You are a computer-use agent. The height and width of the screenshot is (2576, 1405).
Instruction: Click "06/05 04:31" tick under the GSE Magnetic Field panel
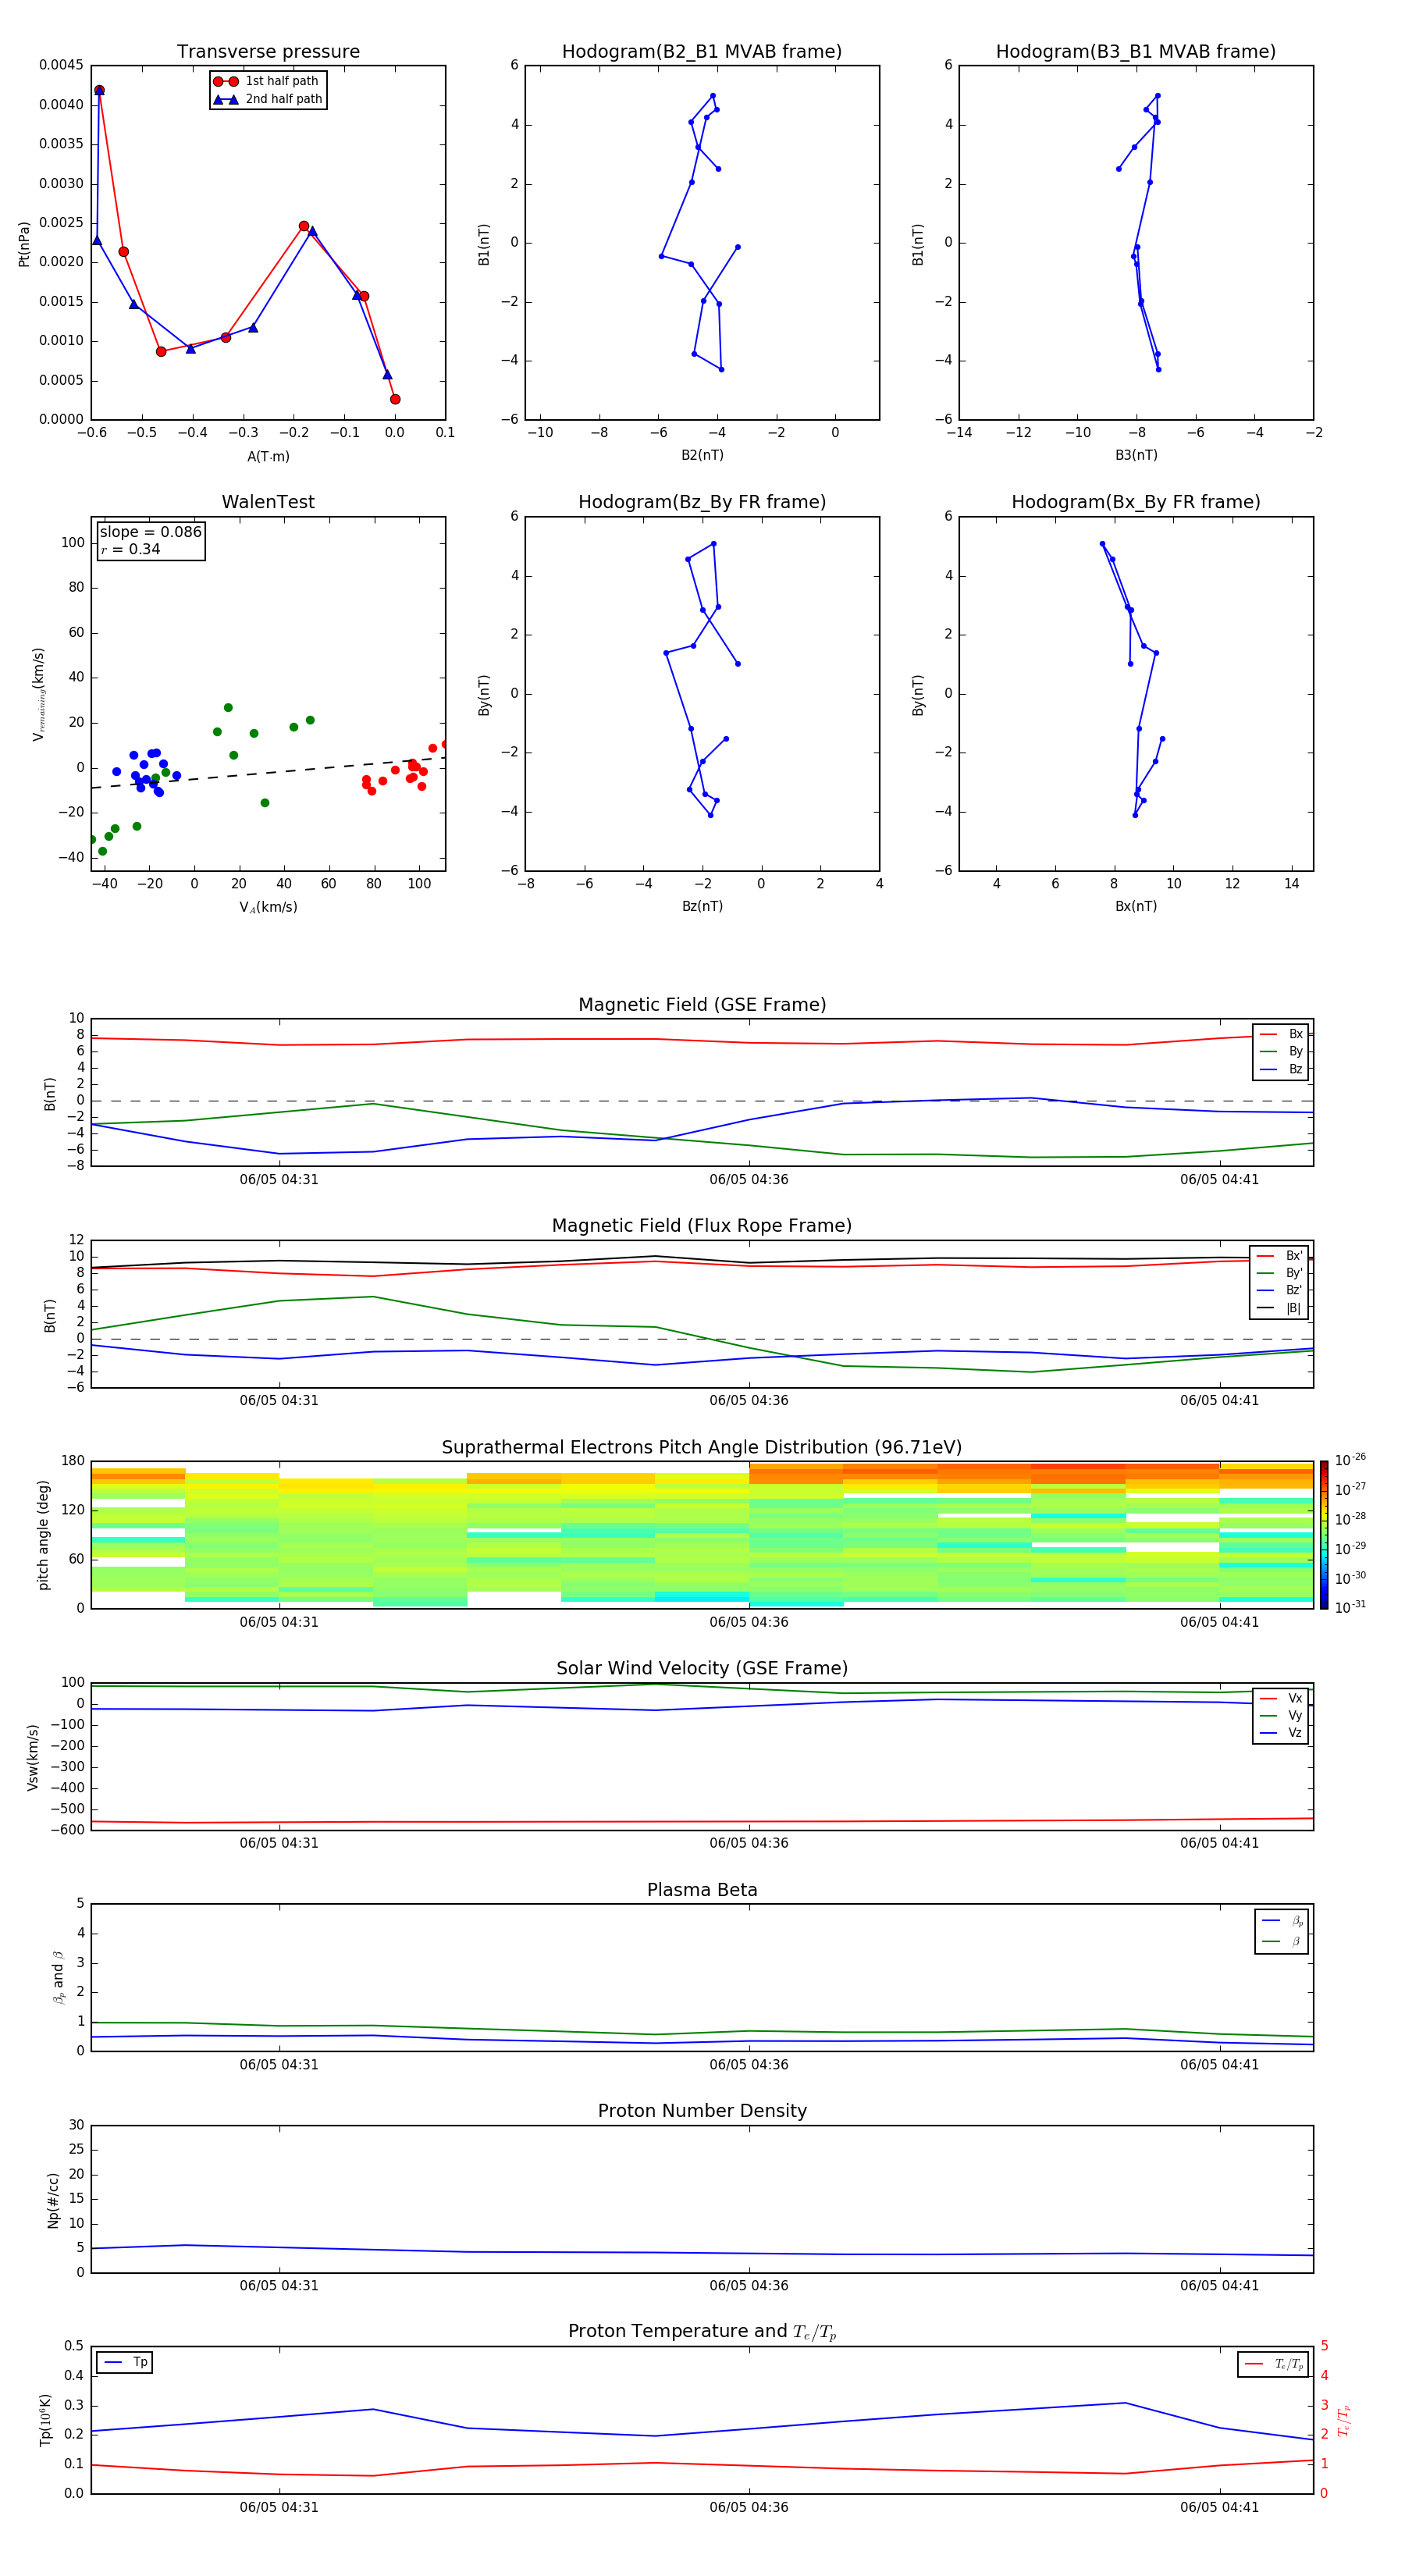click(279, 1180)
